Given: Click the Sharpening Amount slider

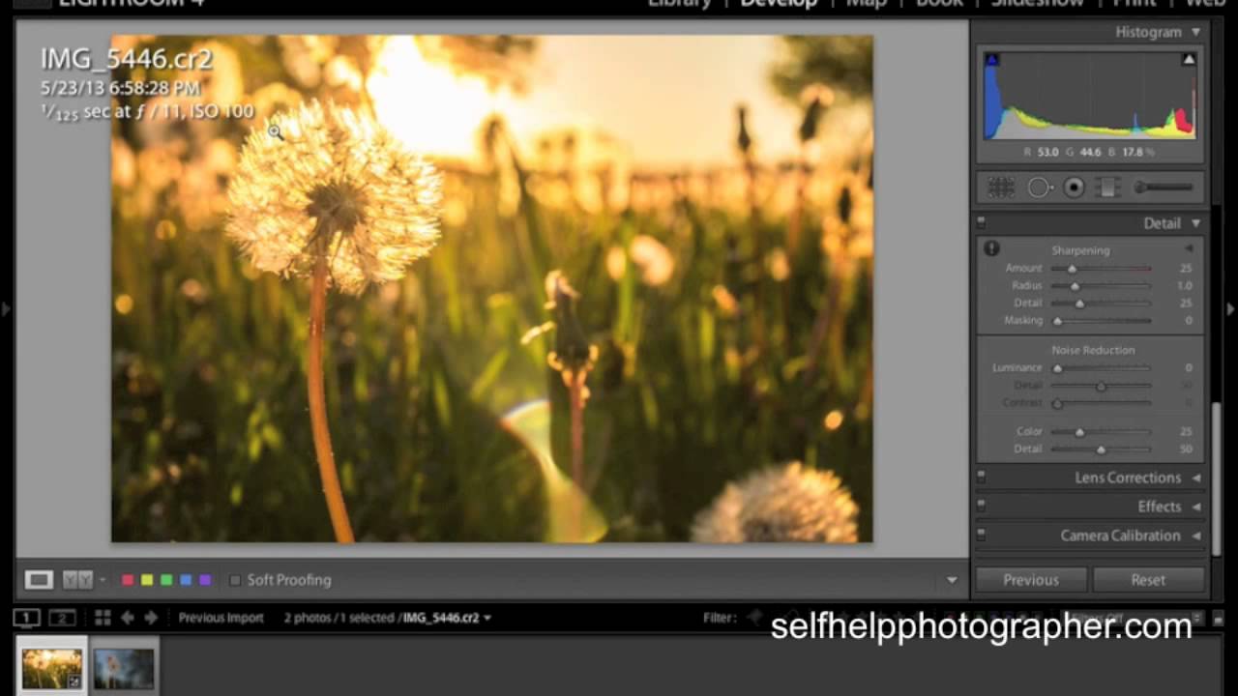Looking at the screenshot, I should [1102, 268].
